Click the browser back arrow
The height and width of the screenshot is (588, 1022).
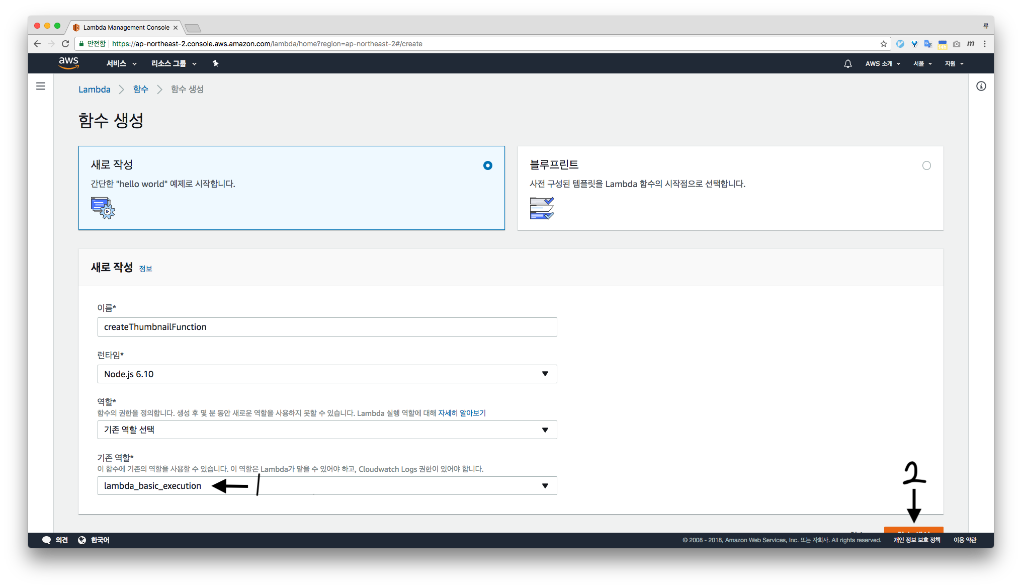coord(37,44)
